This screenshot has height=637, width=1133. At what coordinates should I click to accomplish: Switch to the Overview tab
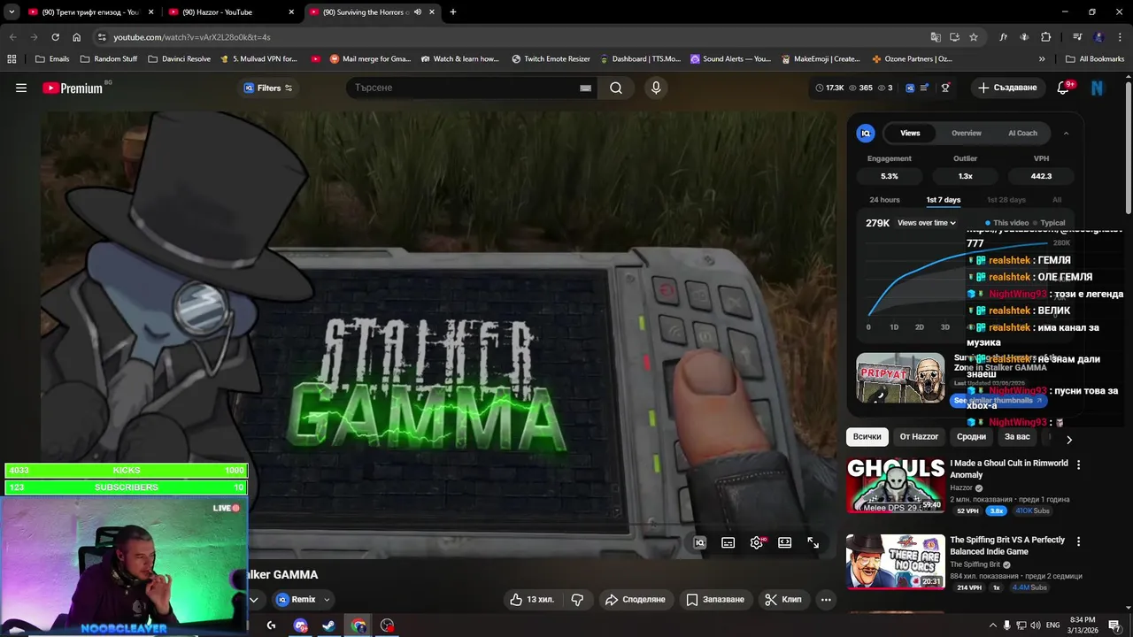[x=967, y=133]
